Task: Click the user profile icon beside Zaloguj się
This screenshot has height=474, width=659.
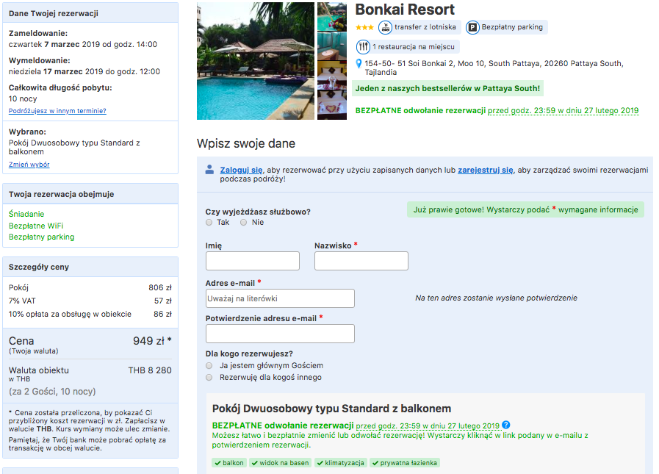Action: (209, 170)
